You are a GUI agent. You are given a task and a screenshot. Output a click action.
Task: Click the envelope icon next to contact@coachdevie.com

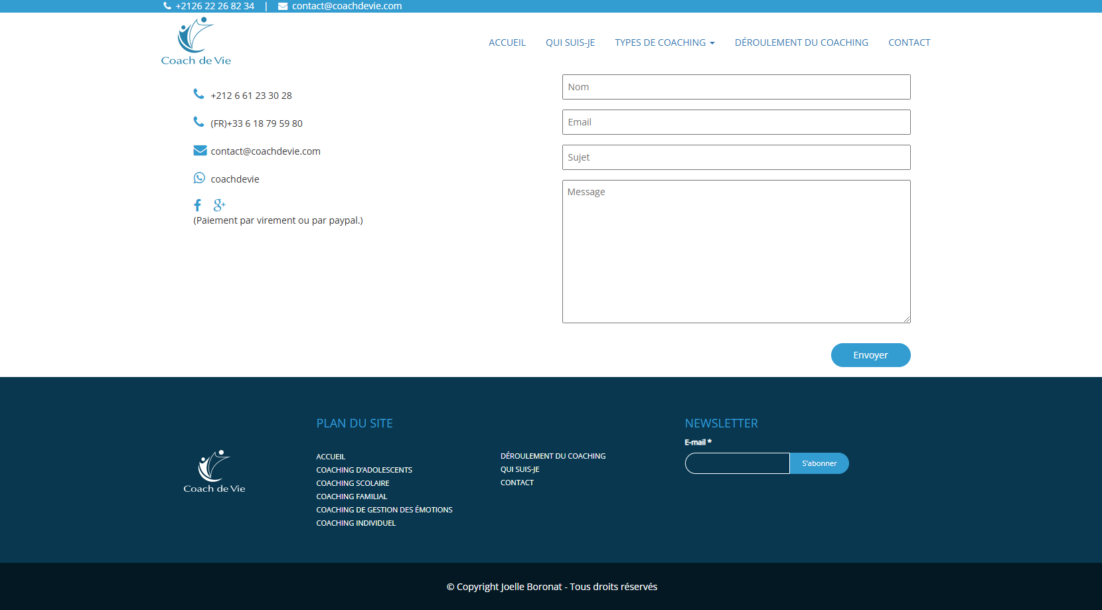pos(200,151)
